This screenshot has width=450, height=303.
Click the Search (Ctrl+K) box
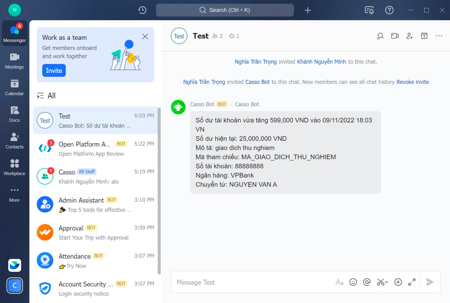coord(225,10)
